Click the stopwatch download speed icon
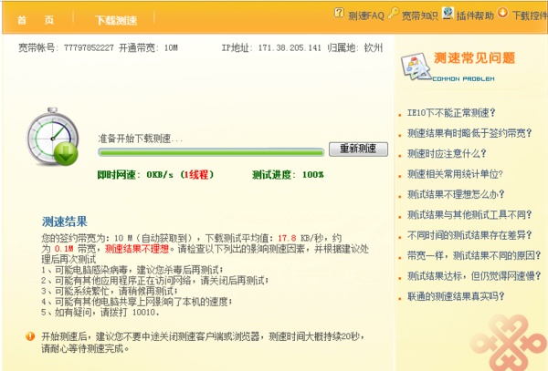548x371 pixels. pos(52,137)
